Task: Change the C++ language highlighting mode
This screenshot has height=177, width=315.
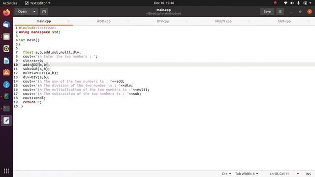Action: tap(226, 174)
